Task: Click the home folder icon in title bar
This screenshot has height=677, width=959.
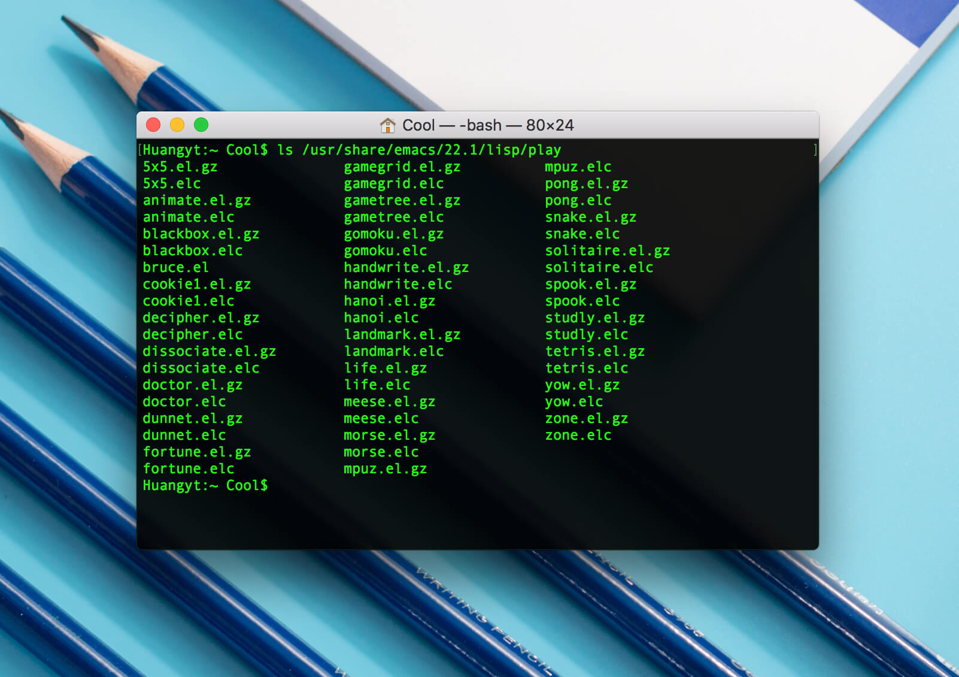Action: point(387,125)
